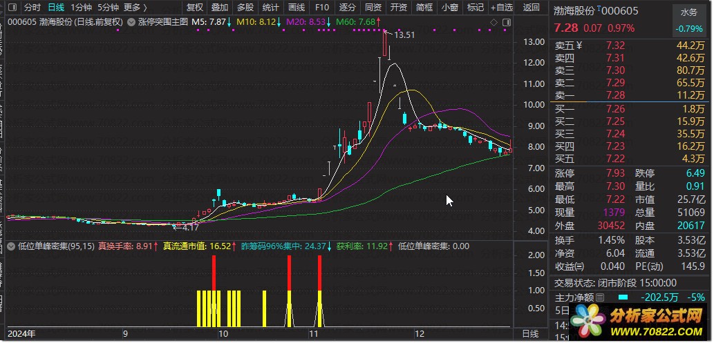714x343 pixels.
Task: Click the 真换手率: 8.91 indicator value
Action: pyautogui.click(x=129, y=246)
